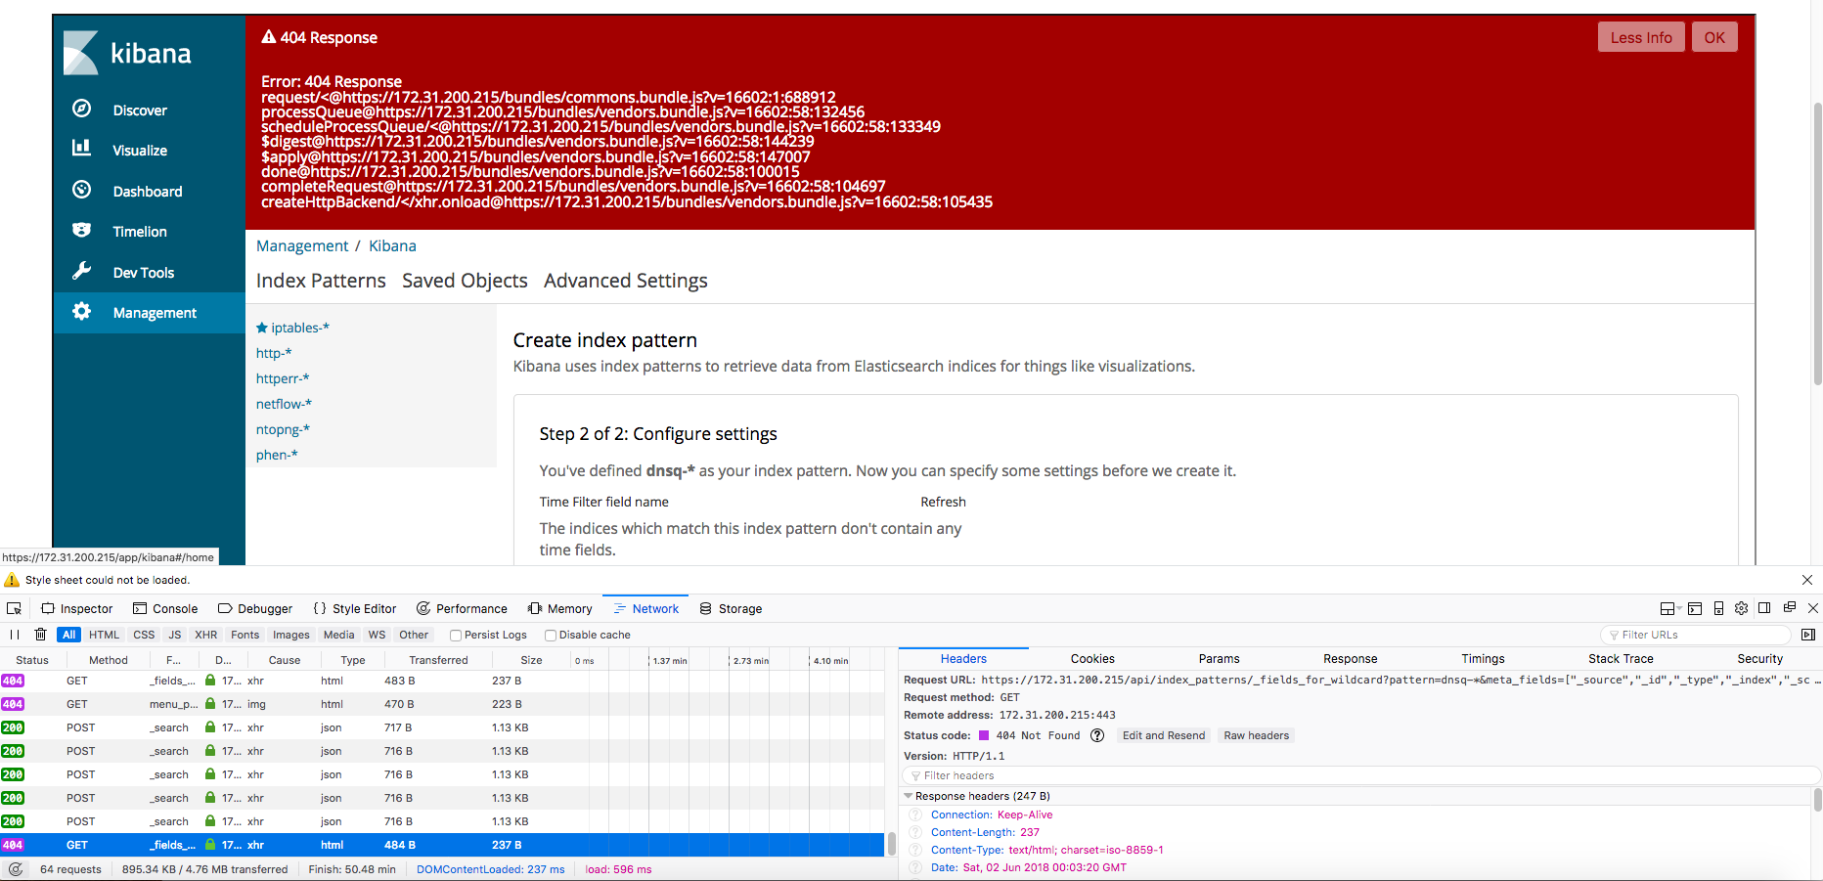Select the menu_p... img request row

pyautogui.click(x=442, y=704)
